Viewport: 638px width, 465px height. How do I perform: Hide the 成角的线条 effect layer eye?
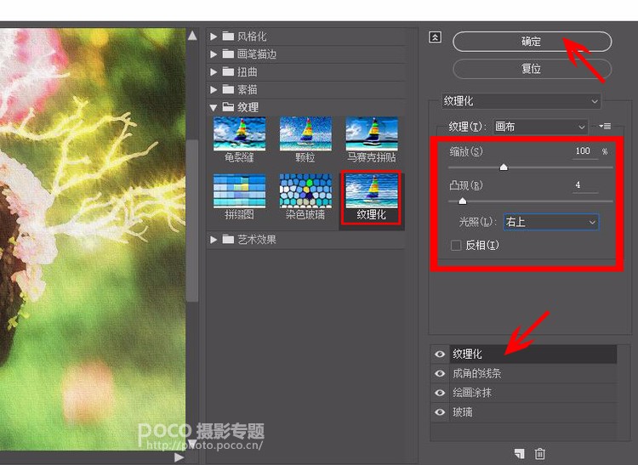[x=440, y=373]
